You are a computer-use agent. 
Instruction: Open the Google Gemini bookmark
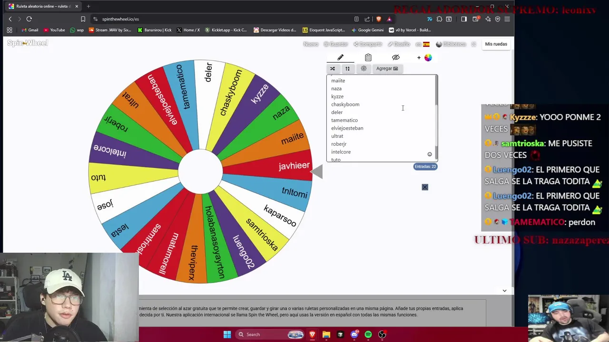pos(367,30)
